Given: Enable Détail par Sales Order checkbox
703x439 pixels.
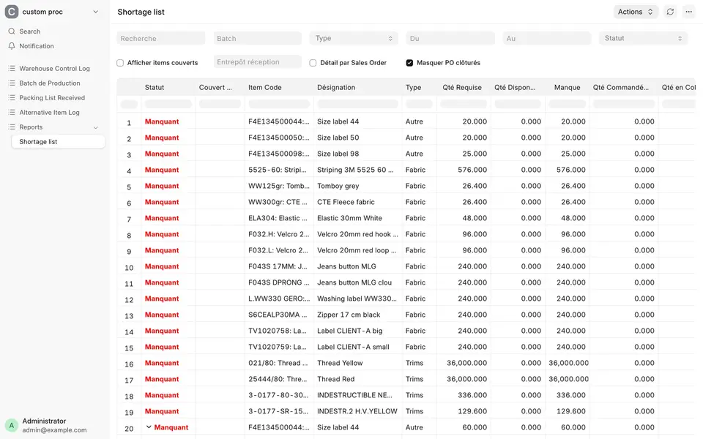Looking at the screenshot, I should coord(313,63).
